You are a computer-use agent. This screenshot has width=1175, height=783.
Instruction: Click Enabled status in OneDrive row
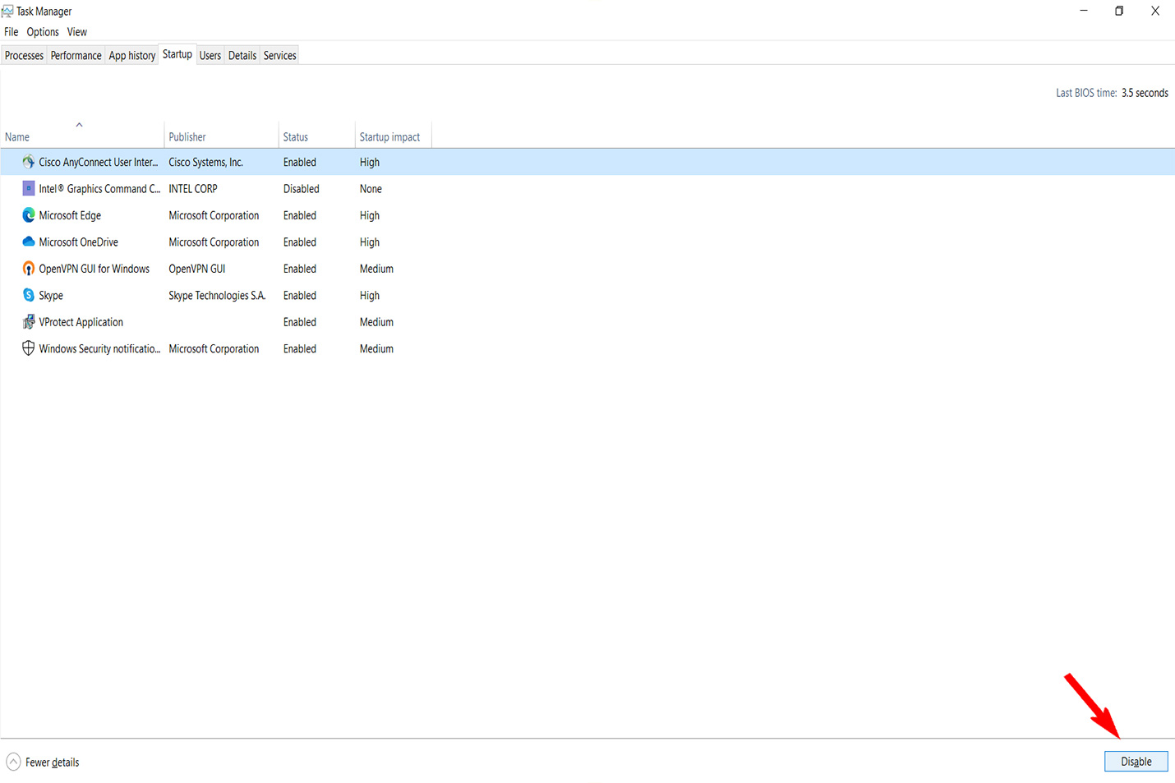coord(300,242)
